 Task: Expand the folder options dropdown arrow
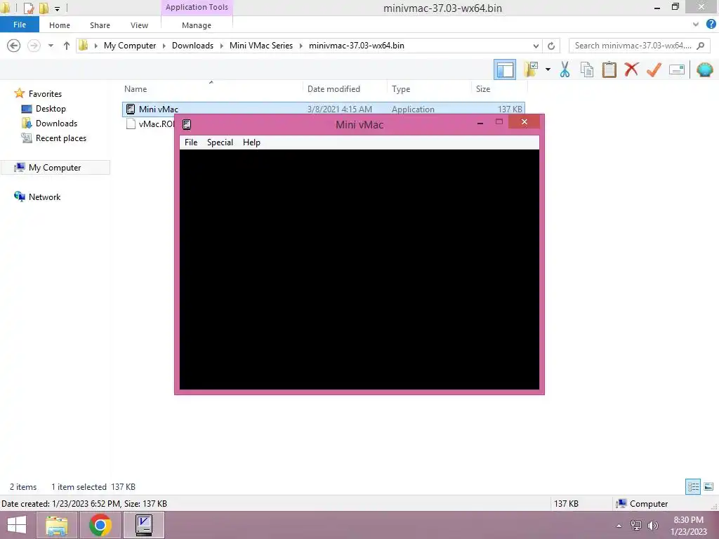coord(548,69)
